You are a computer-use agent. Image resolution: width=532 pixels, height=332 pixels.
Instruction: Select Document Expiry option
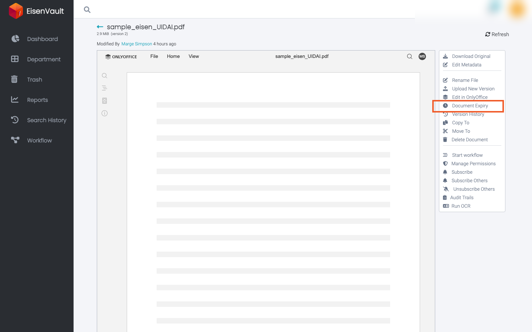click(x=470, y=106)
